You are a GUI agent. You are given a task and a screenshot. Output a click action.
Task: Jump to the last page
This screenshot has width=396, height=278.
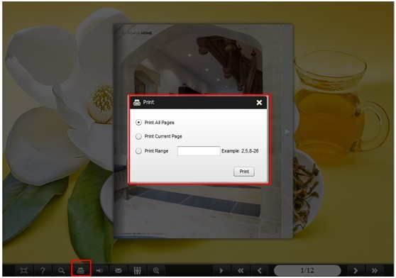[375, 270]
